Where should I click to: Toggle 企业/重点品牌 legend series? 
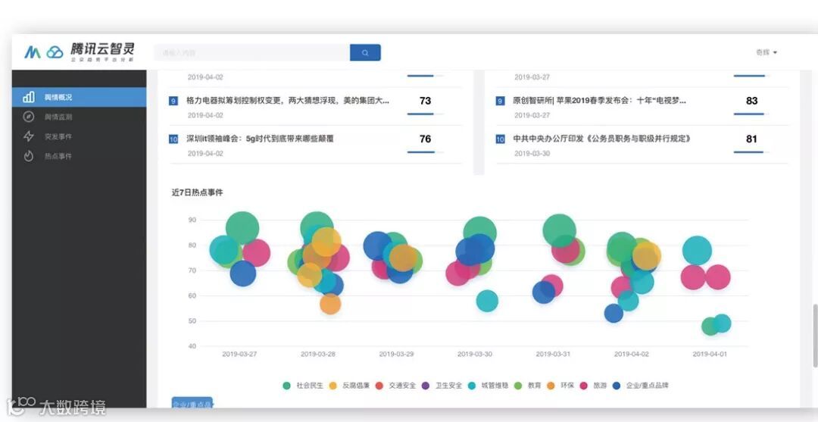pos(641,386)
